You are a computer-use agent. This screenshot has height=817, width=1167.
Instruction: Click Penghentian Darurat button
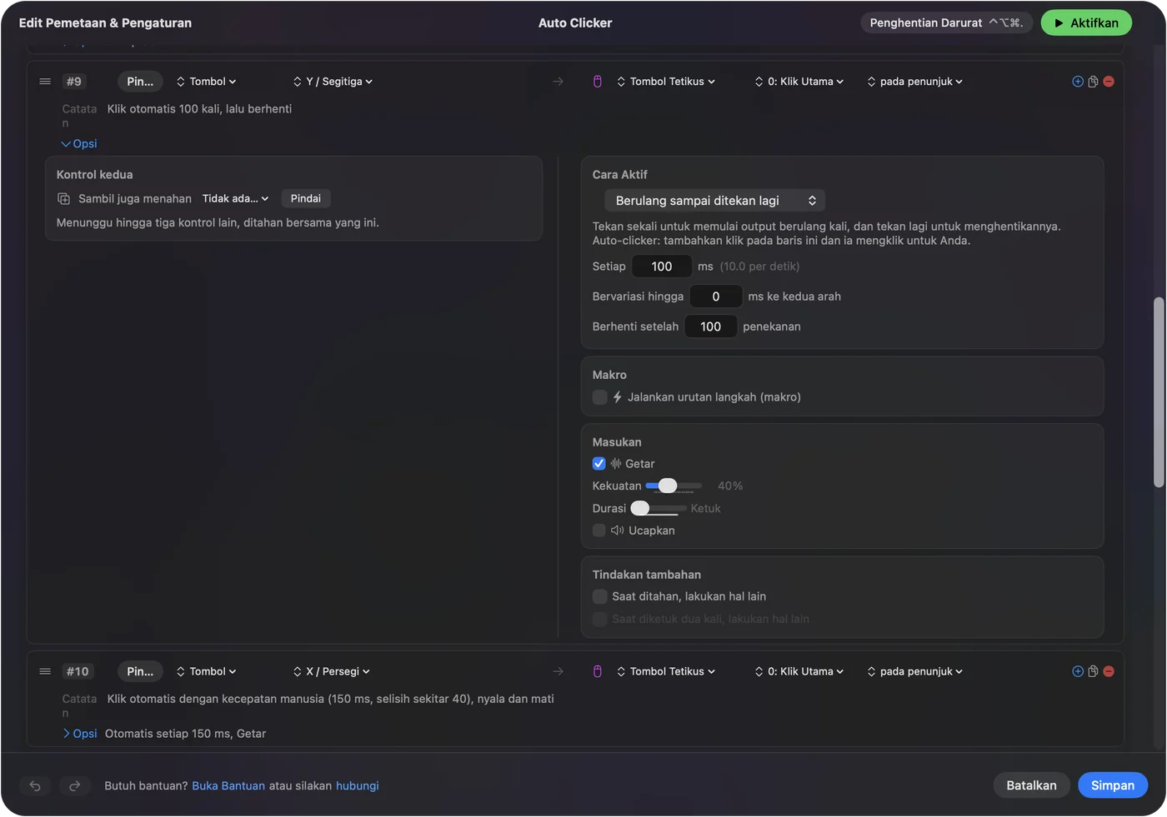coord(947,23)
